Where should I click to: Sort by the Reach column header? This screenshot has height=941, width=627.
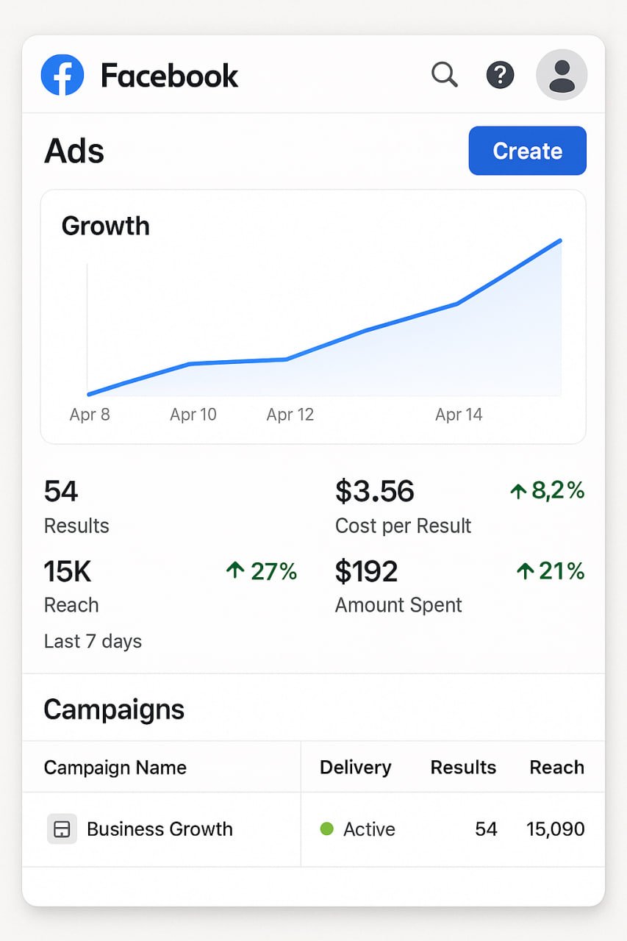(557, 768)
